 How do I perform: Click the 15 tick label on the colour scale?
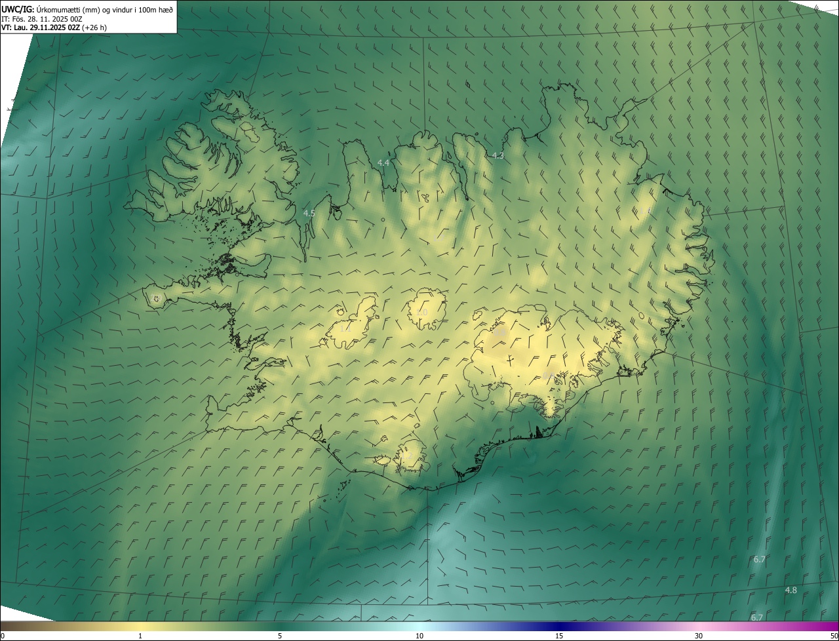pyautogui.click(x=559, y=636)
